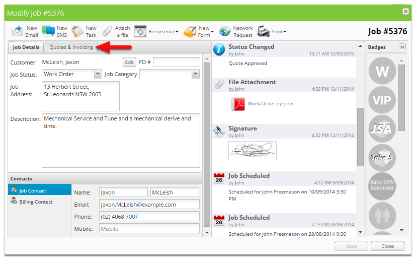416x258 pixels.
Task: Toggle the two-people badge
Action: pyautogui.click(x=382, y=216)
